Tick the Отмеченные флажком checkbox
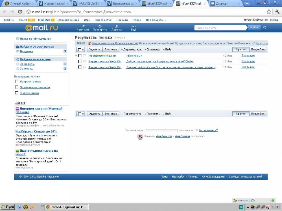 (x=17, y=87)
